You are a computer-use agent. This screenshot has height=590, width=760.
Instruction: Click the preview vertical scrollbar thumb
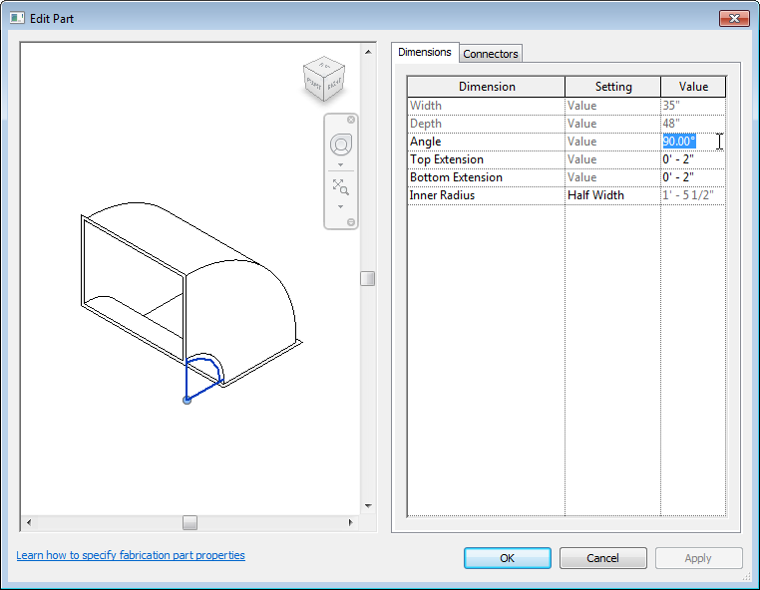(368, 278)
